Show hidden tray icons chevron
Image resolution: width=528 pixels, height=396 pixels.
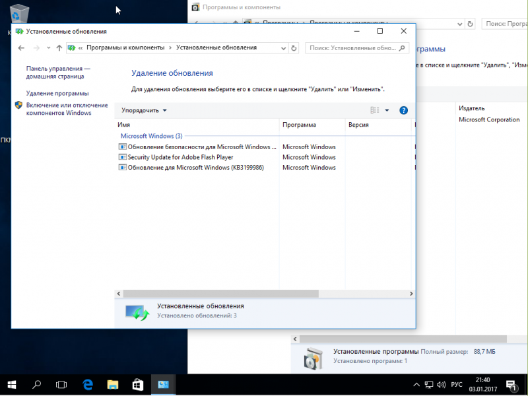416,385
